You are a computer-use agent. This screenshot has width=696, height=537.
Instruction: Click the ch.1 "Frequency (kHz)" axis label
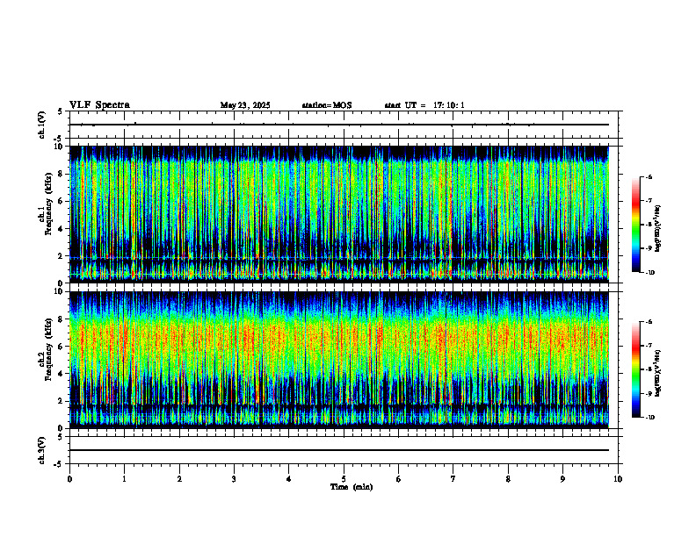48,204
